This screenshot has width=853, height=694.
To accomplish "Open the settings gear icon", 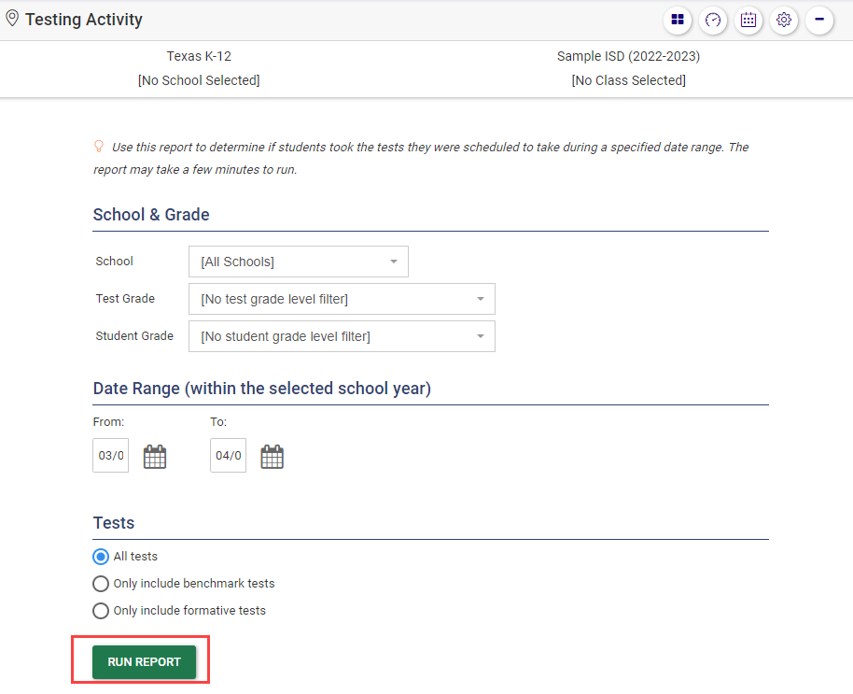I will click(783, 21).
